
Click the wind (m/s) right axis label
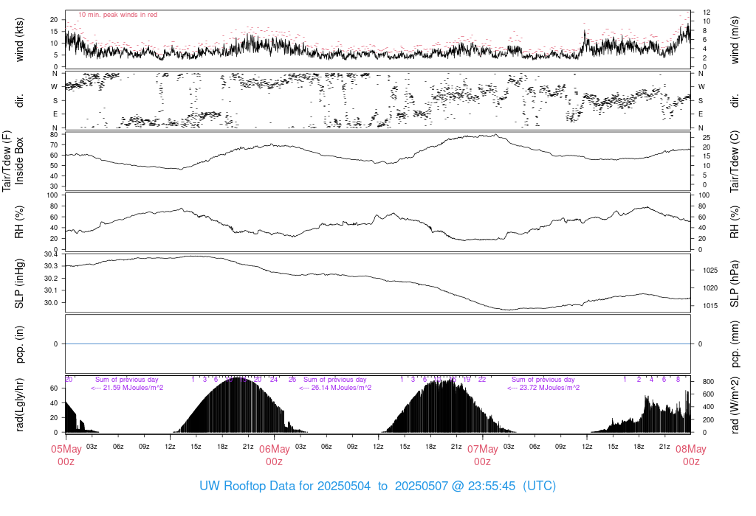coord(735,40)
